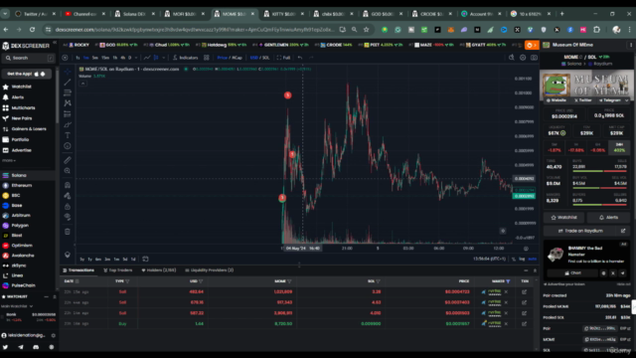Click the Twitter icon in sidebar footer

click(5, 347)
